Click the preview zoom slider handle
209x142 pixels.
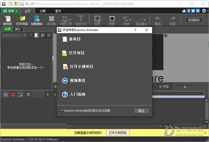185,87
